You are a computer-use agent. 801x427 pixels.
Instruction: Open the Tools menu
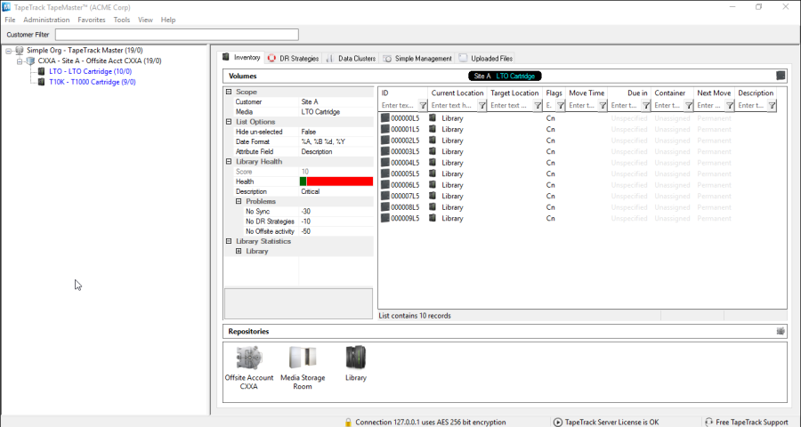122,20
